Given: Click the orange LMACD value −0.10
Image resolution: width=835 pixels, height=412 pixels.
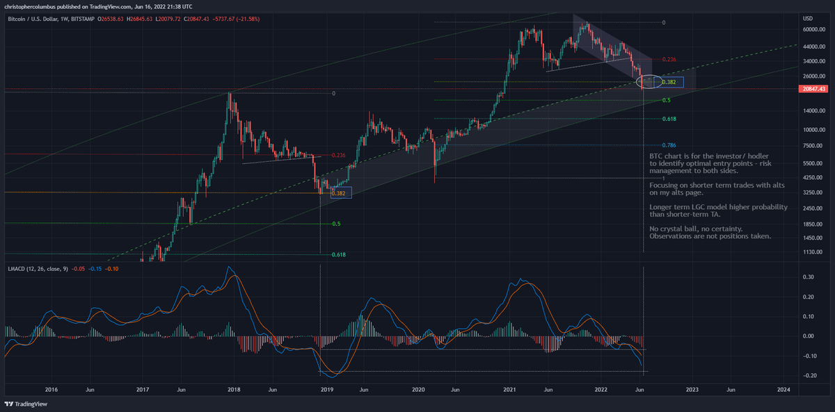Looking at the screenshot, I should click(x=111, y=267).
